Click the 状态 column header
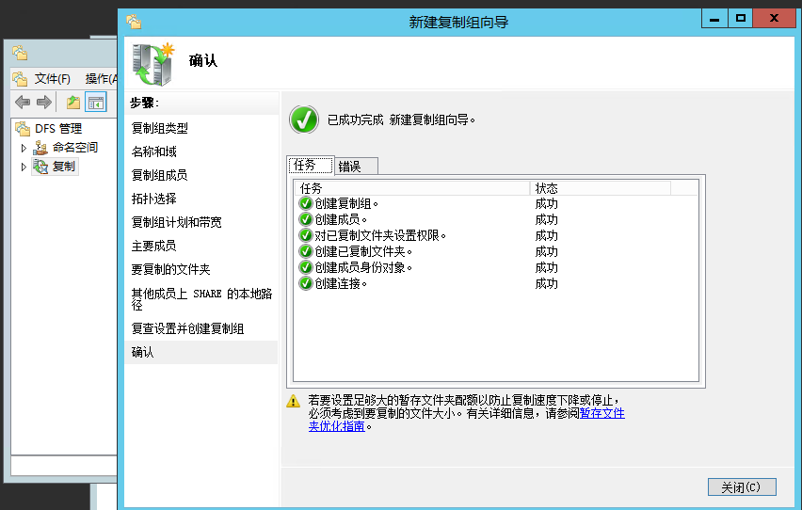The width and height of the screenshot is (802, 510). pos(601,188)
